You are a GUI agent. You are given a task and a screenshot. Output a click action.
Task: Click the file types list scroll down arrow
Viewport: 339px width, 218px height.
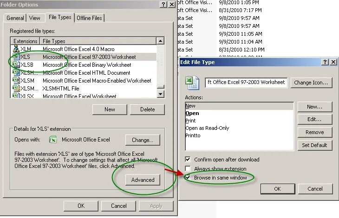click(160, 94)
